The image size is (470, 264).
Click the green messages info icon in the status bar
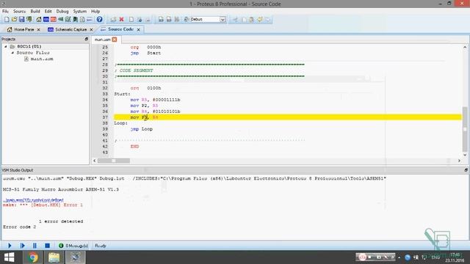(x=61, y=246)
